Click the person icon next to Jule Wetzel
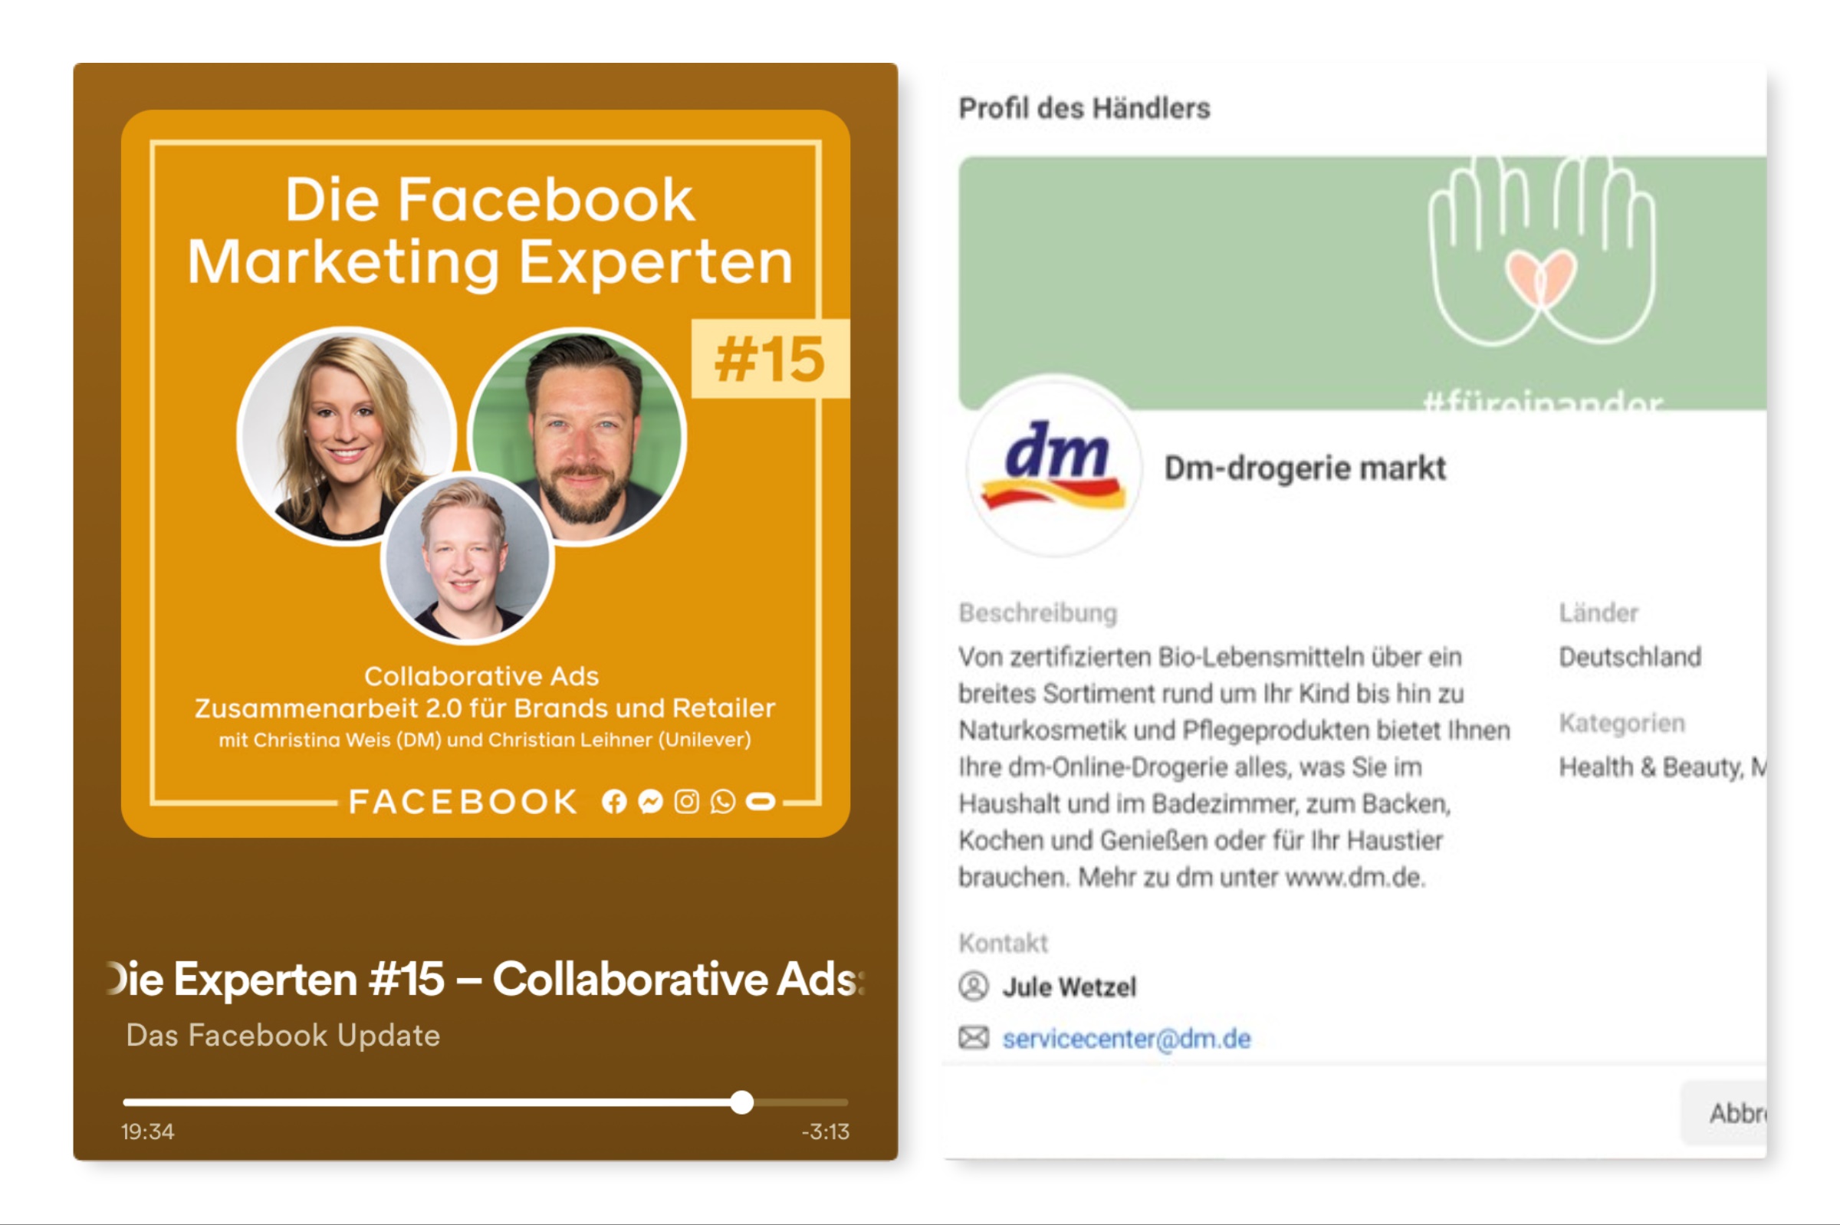This screenshot has width=1840, height=1225. point(974,987)
